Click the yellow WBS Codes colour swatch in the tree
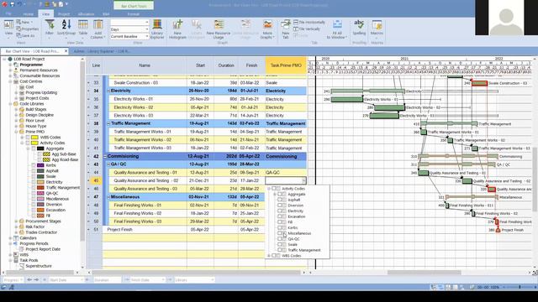Image resolution: width=538 pixels, height=302 pixels. coord(34,138)
